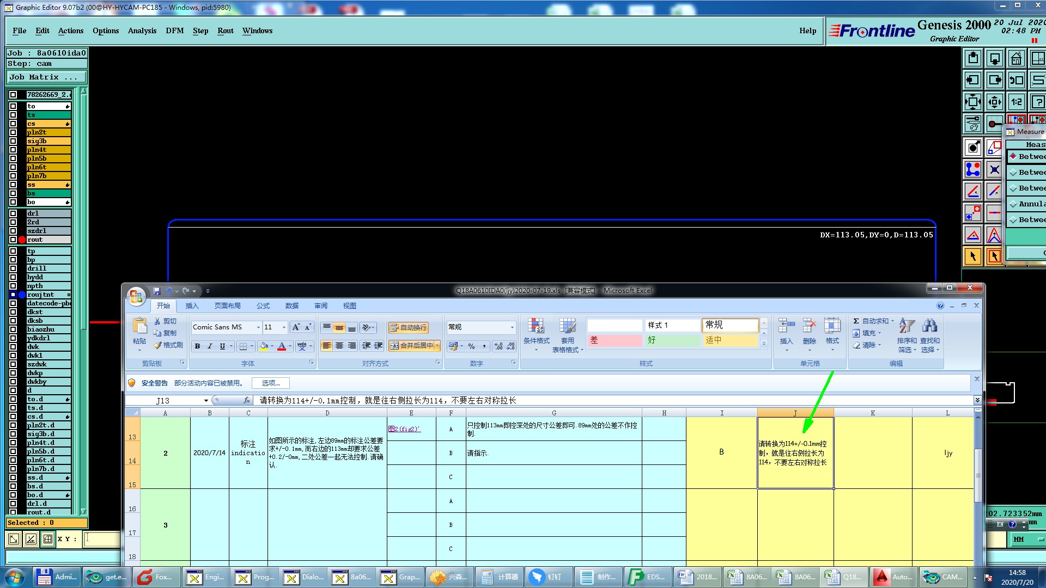Viewport: 1046px width, 588px height.
Task: Click the Sort and Filter (排序和筛选) icon
Action: coord(907,326)
